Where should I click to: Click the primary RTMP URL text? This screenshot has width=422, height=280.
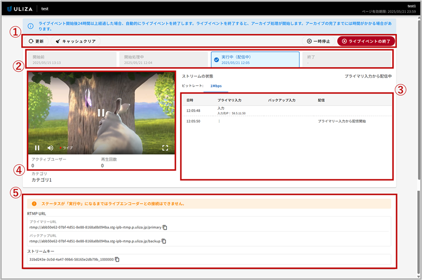click(x=95, y=227)
